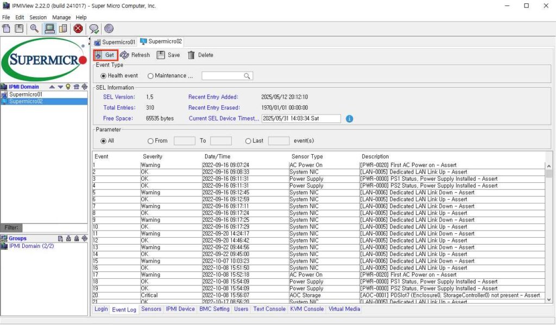Click the search magnifier in Event Type field

247,76
